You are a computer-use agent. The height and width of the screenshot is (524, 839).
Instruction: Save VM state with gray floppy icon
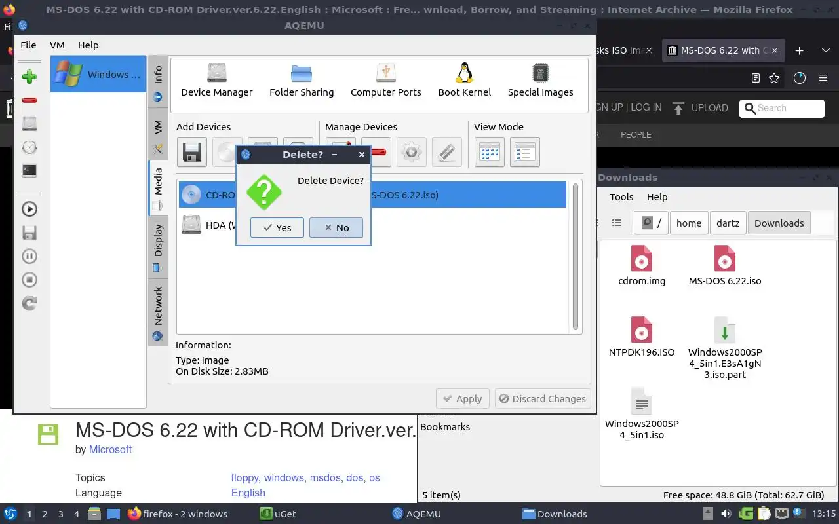click(x=29, y=233)
